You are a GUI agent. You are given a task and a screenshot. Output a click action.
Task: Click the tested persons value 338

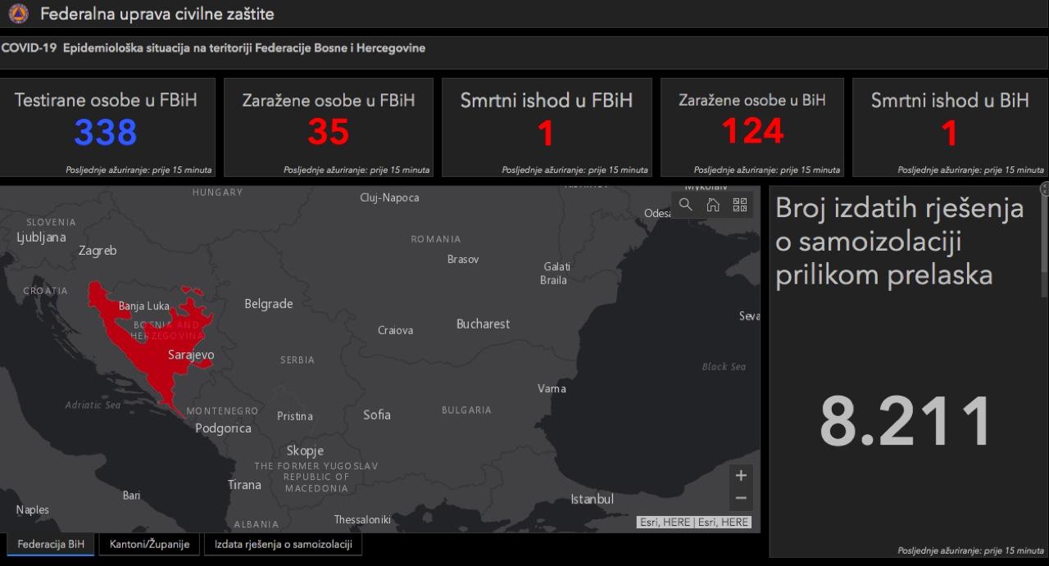tap(106, 133)
